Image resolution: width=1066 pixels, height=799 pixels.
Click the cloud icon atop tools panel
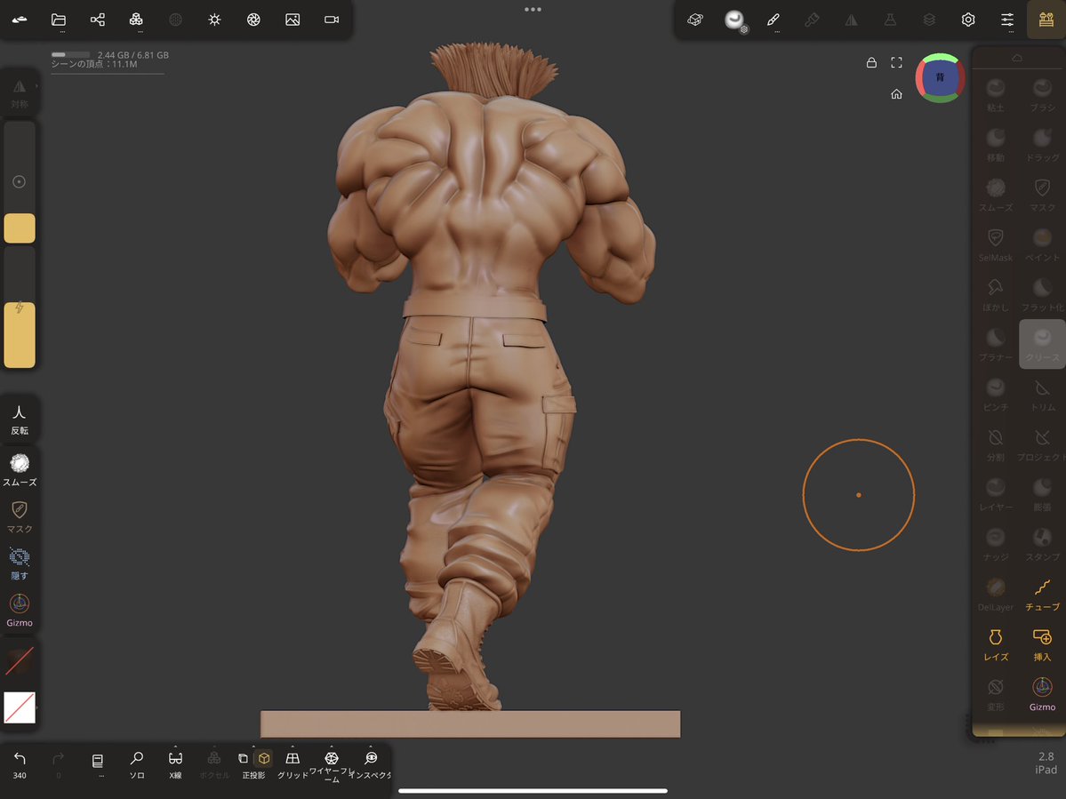tap(1017, 59)
